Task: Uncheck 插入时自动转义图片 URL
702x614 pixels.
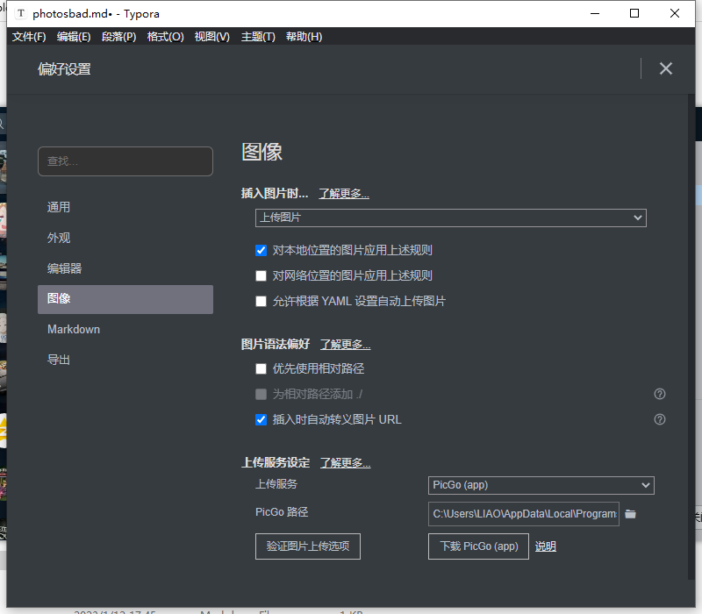Action: point(261,419)
